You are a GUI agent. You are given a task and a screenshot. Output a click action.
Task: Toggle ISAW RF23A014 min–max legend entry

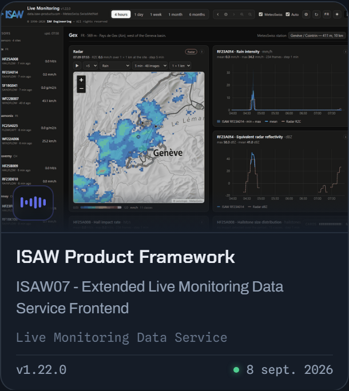click(x=239, y=121)
